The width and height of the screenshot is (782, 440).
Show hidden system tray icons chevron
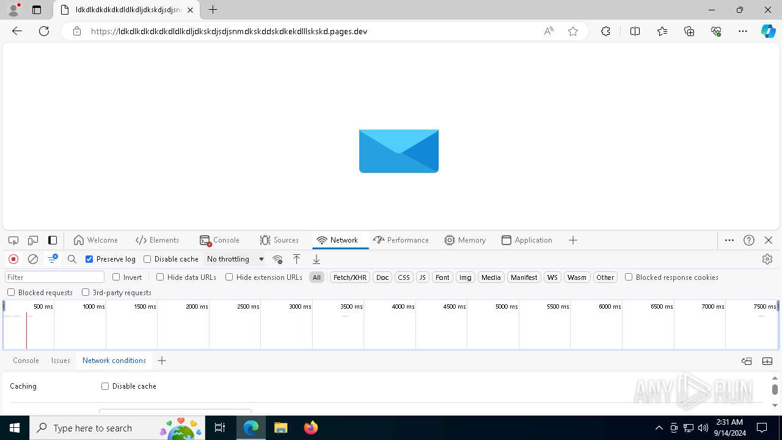659,428
